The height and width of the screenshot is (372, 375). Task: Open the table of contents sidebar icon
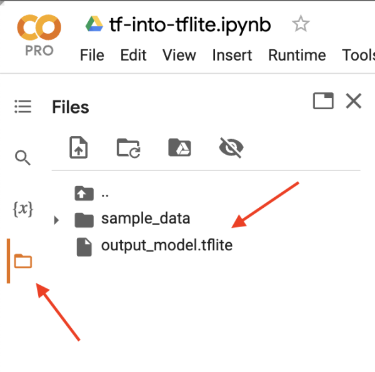pos(22,107)
